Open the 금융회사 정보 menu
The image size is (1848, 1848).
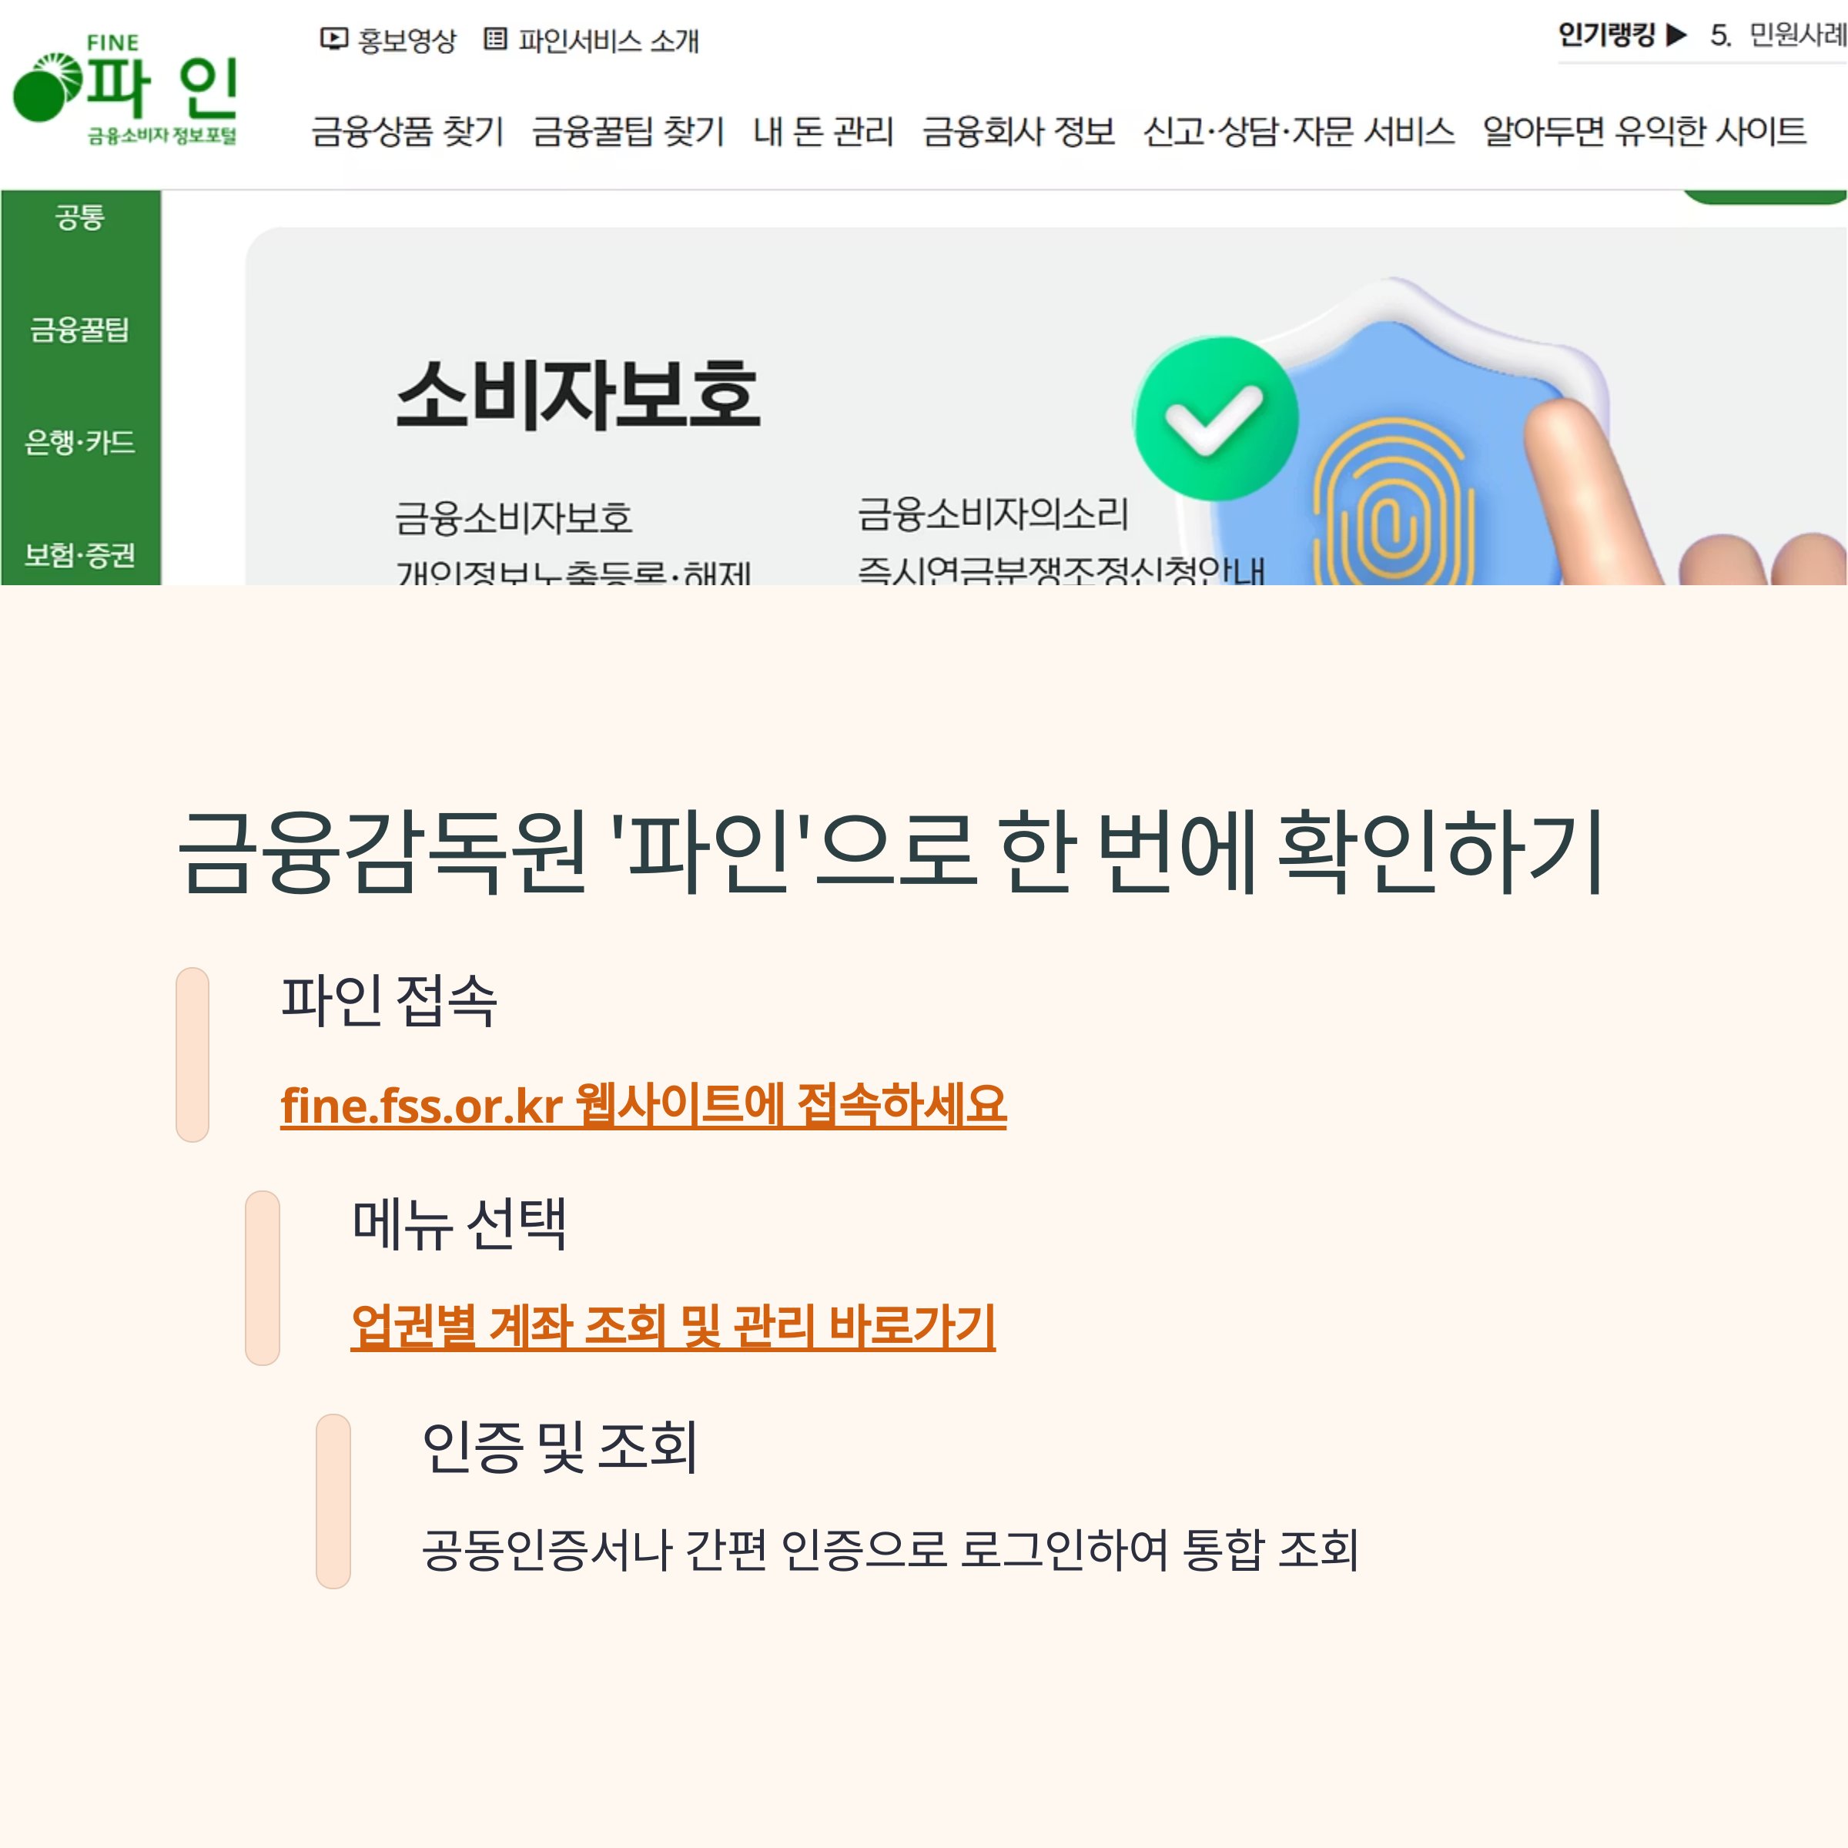click(x=1019, y=131)
